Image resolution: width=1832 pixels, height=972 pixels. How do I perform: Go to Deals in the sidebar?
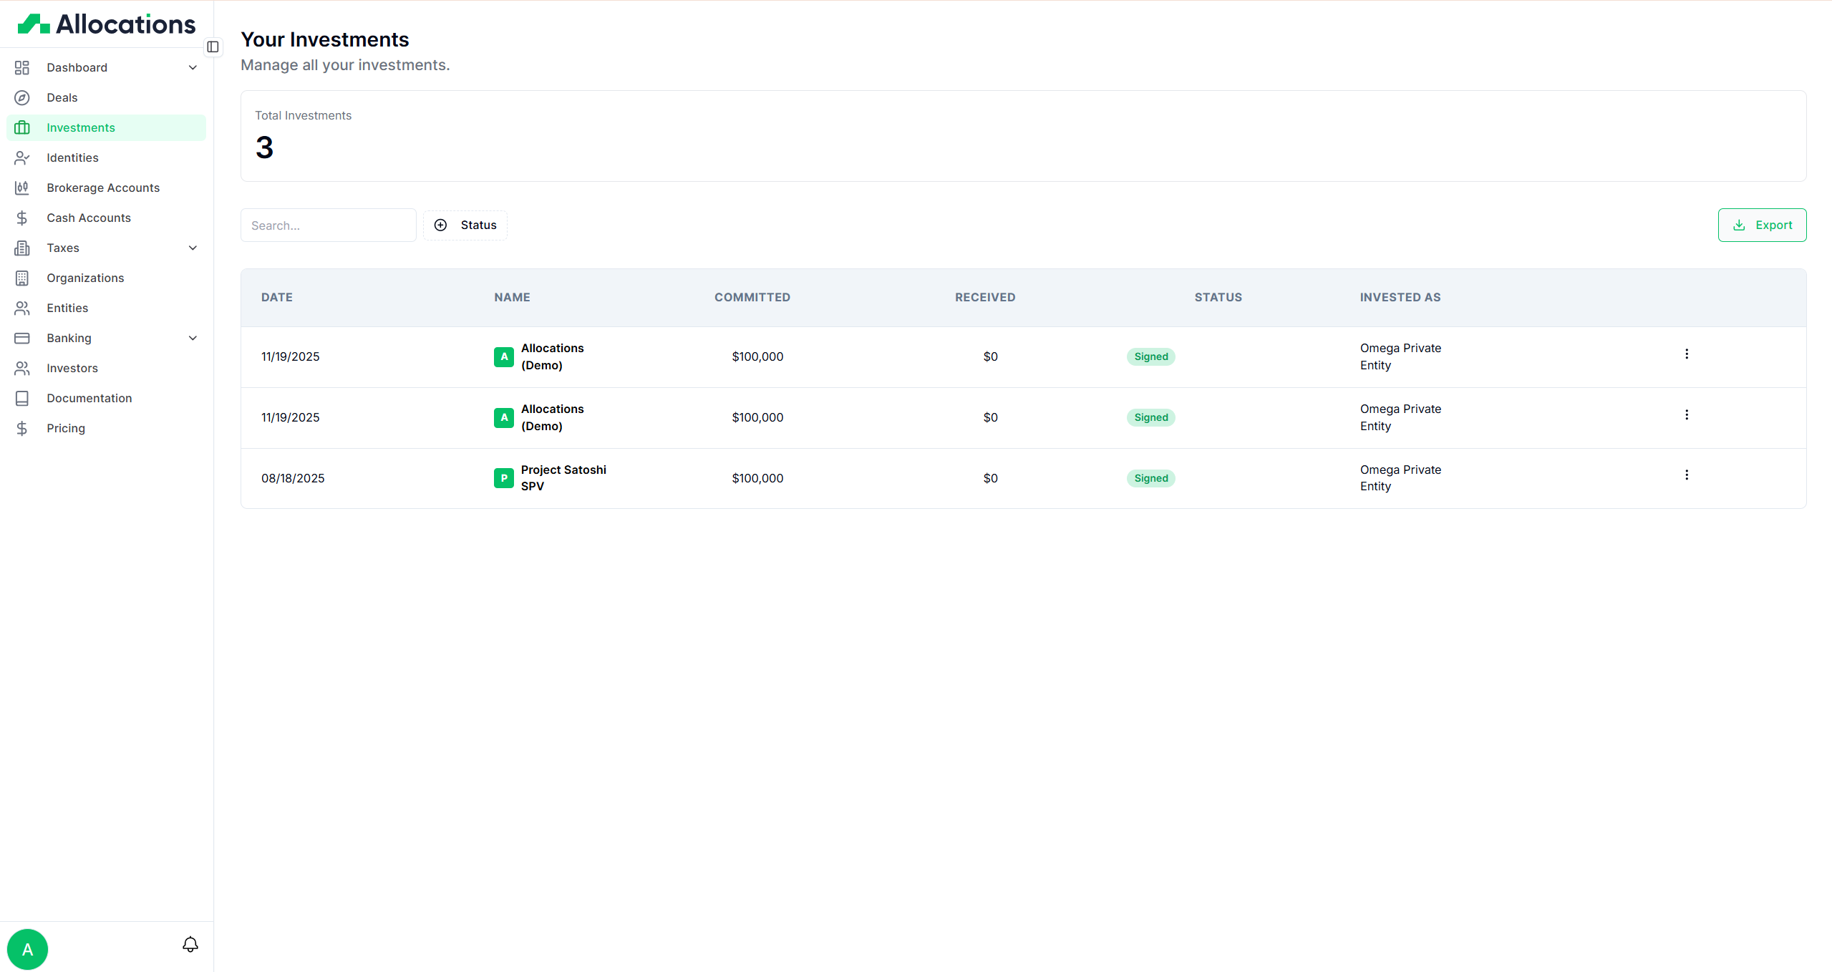coord(62,97)
